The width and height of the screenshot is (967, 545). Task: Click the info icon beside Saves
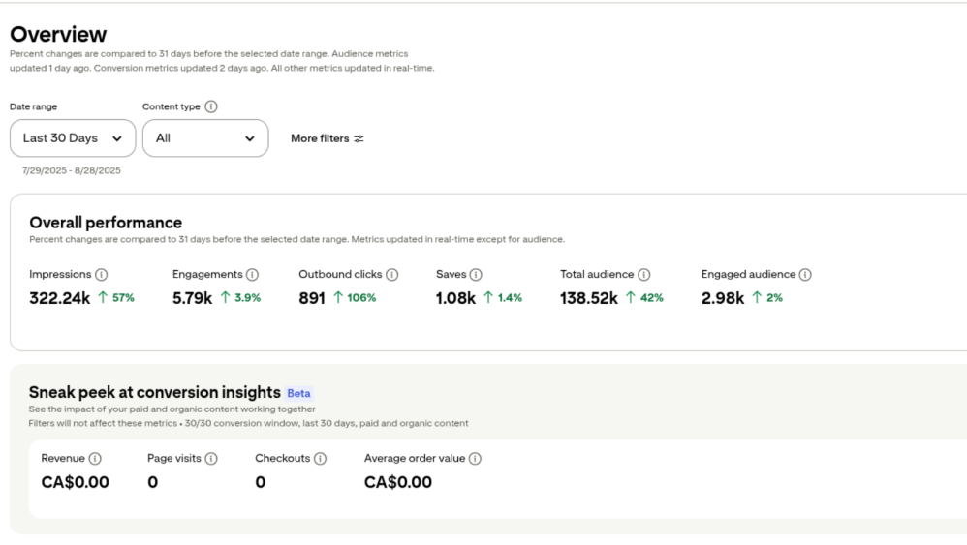(x=476, y=274)
